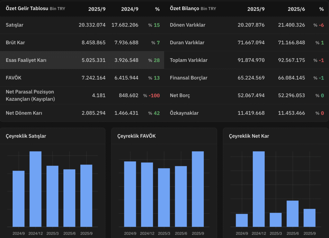This screenshot has height=238, width=329.
Task: Click the 2024/9 column header in income table
Action: (x=129, y=9)
